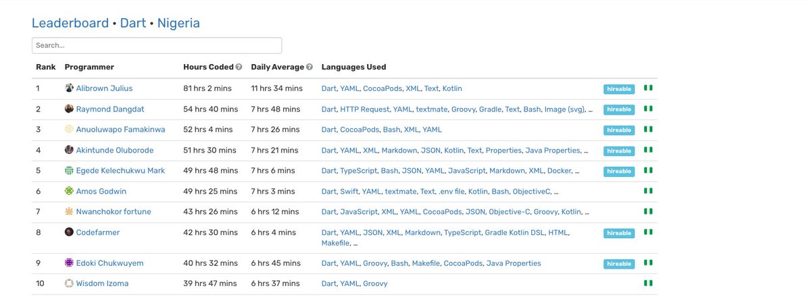Open Wisdom Izoma's profile link
Viewport: 811px width, 297px height.
point(102,283)
